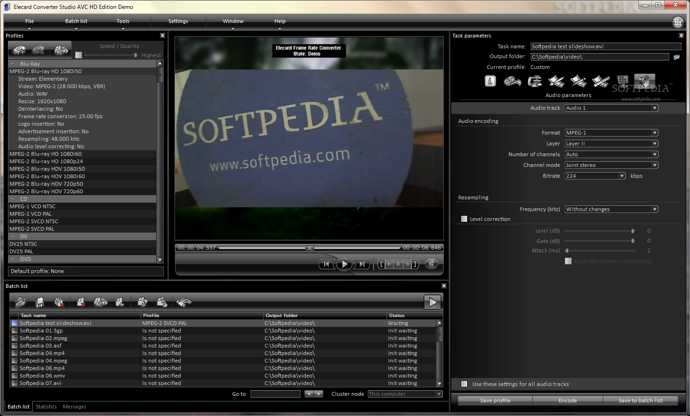The width and height of the screenshot is (690, 416).
Task: Click the film strip with pencil icon
Action: coord(578,82)
